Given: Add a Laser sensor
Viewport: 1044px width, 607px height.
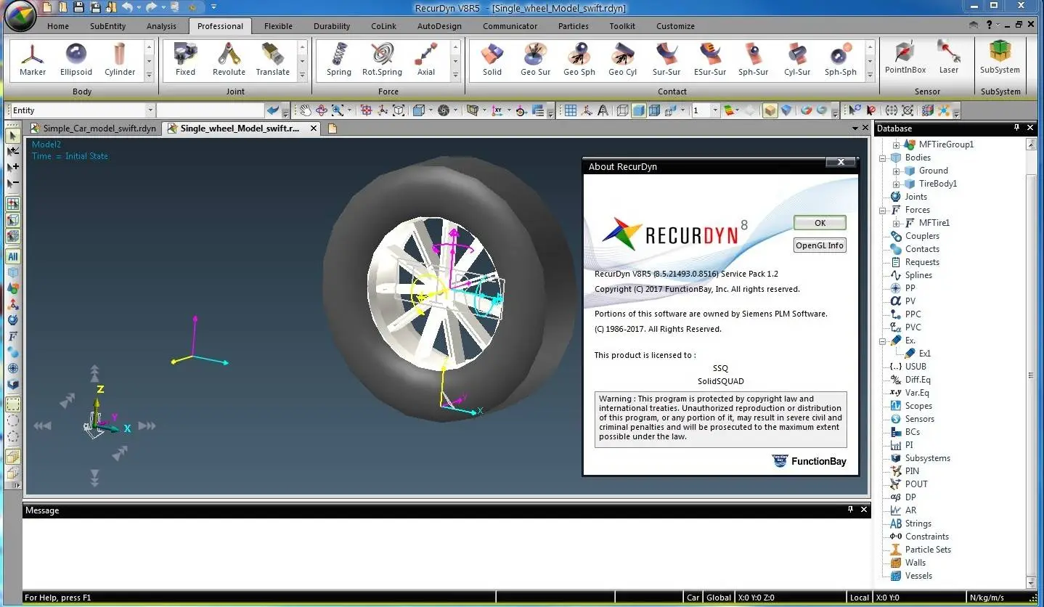Looking at the screenshot, I should (x=948, y=58).
